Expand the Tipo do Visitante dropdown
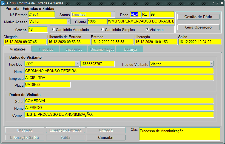The image size is (225, 144). click(212, 64)
